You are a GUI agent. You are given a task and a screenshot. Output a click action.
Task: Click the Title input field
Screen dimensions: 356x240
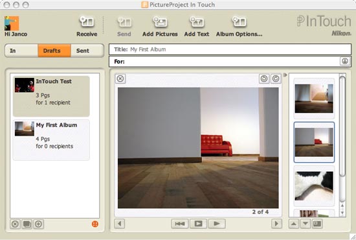click(x=230, y=49)
